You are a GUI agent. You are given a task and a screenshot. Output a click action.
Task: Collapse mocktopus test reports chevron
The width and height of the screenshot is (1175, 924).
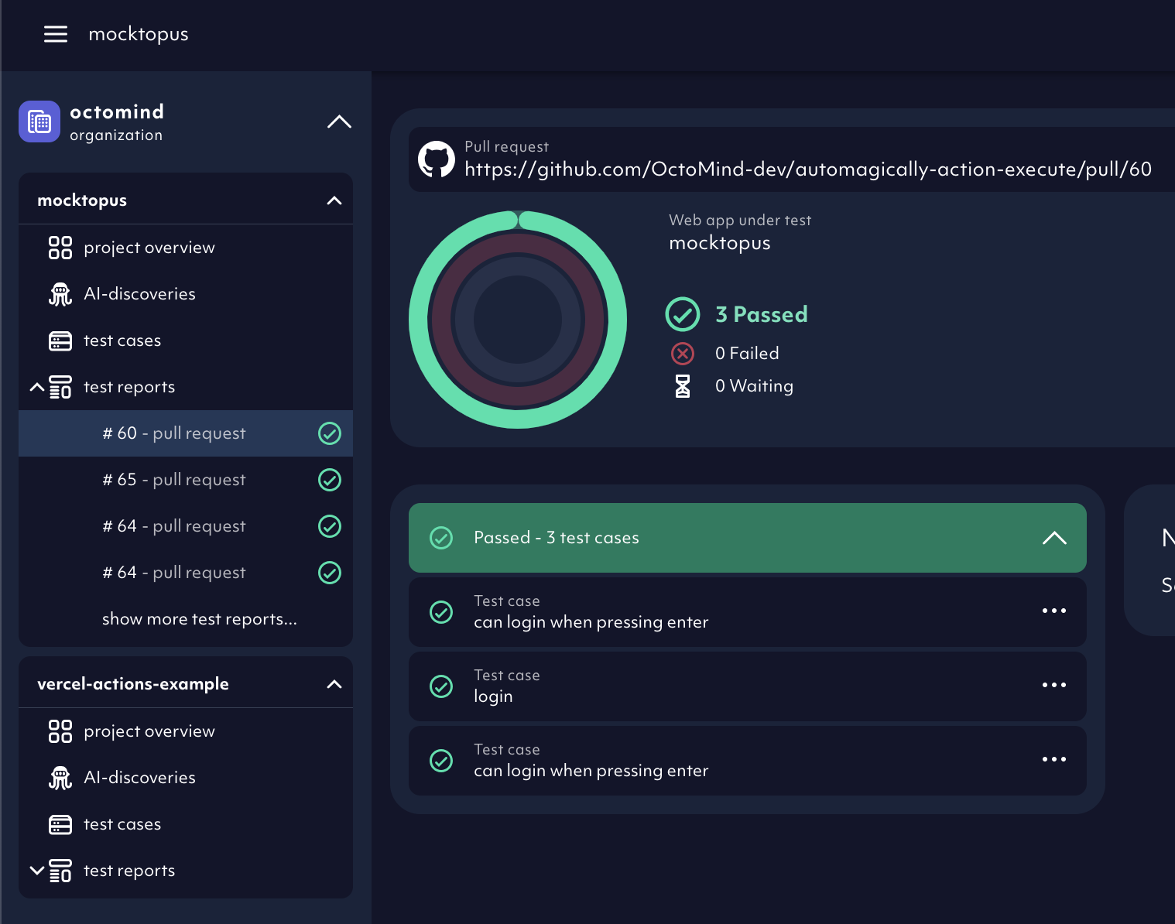[36, 386]
